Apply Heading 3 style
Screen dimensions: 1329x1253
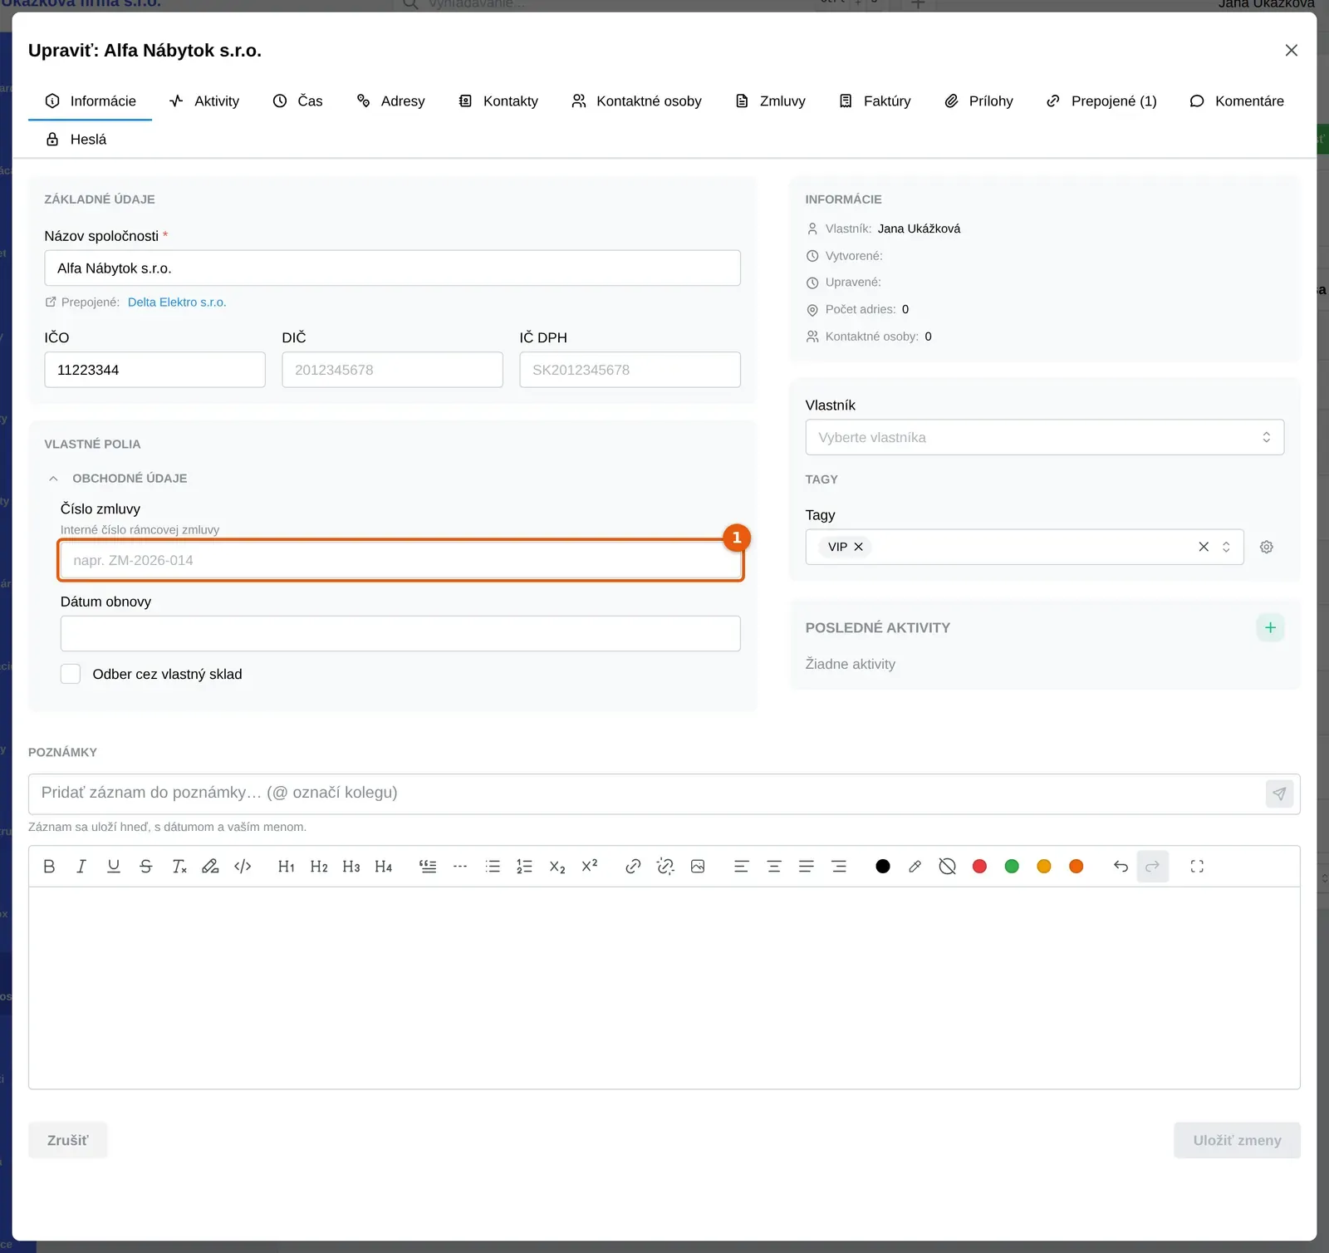(x=351, y=867)
